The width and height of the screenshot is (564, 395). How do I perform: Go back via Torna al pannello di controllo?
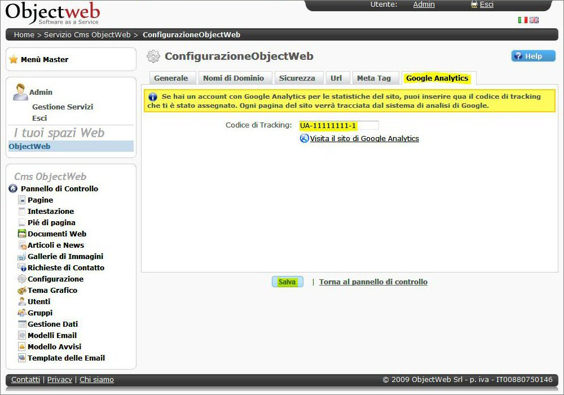373,282
